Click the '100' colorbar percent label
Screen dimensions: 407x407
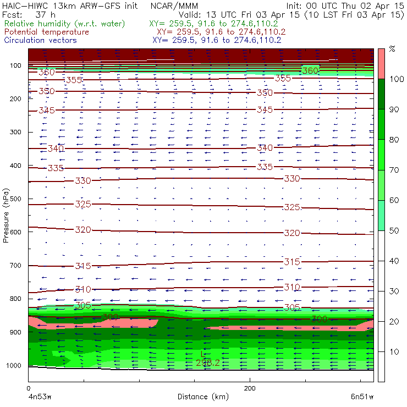coord(397,79)
